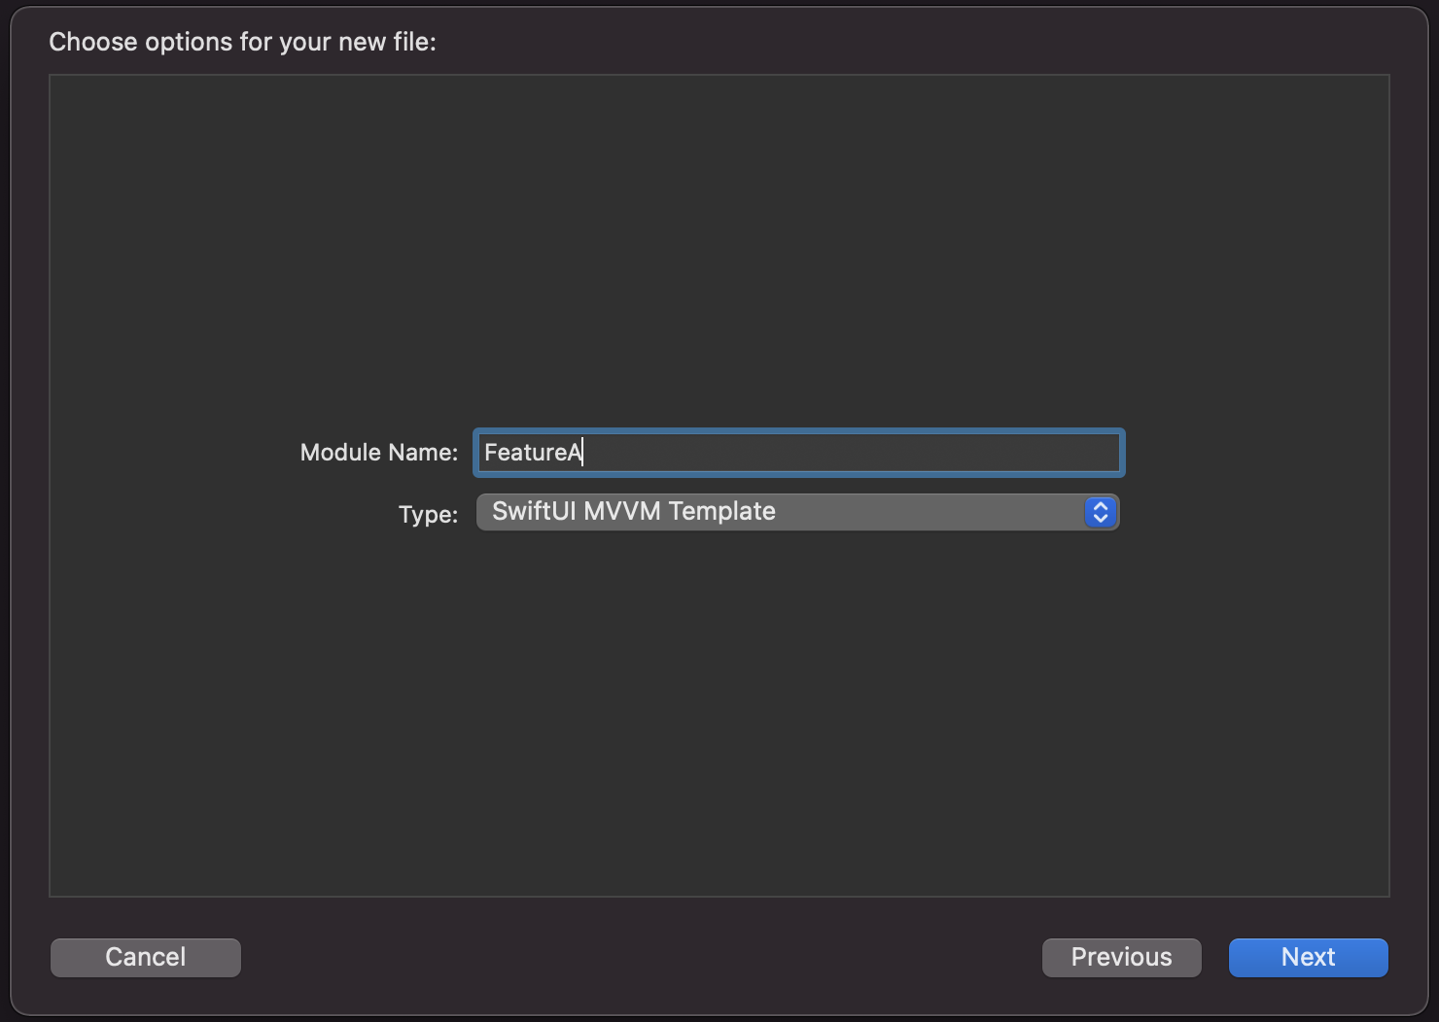
Task: Click the word "Template" in Type popup
Action: pos(721,511)
